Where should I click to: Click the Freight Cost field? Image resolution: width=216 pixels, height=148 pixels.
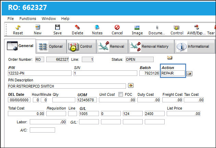(172, 100)
